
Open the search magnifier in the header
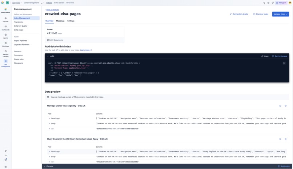tap(264, 3)
